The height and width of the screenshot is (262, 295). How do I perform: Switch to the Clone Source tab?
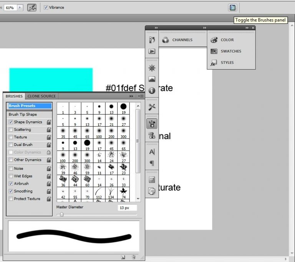[41, 96]
